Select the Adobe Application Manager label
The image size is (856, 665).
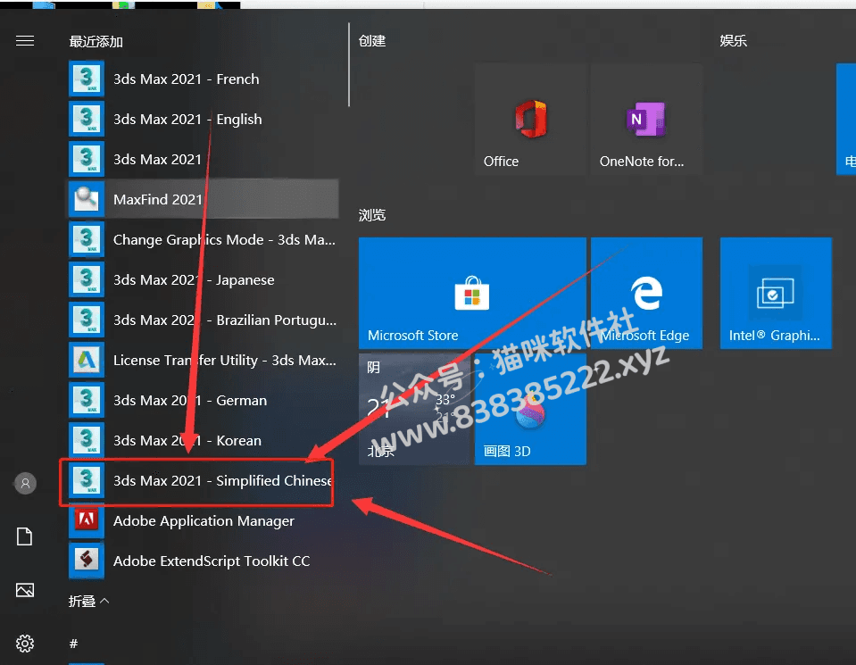tap(204, 521)
